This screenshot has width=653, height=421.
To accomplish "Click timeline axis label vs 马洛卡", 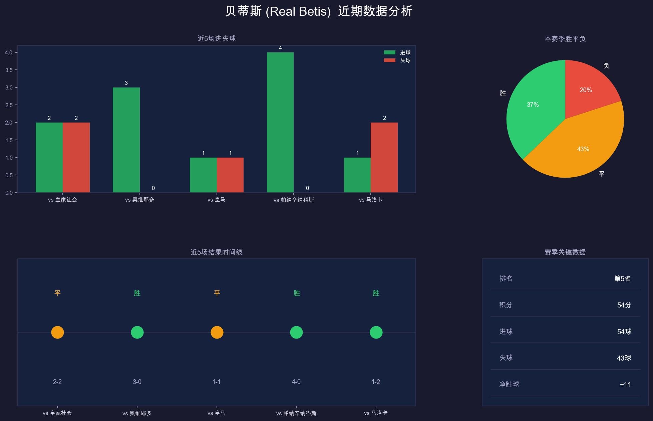I will click(x=376, y=413).
